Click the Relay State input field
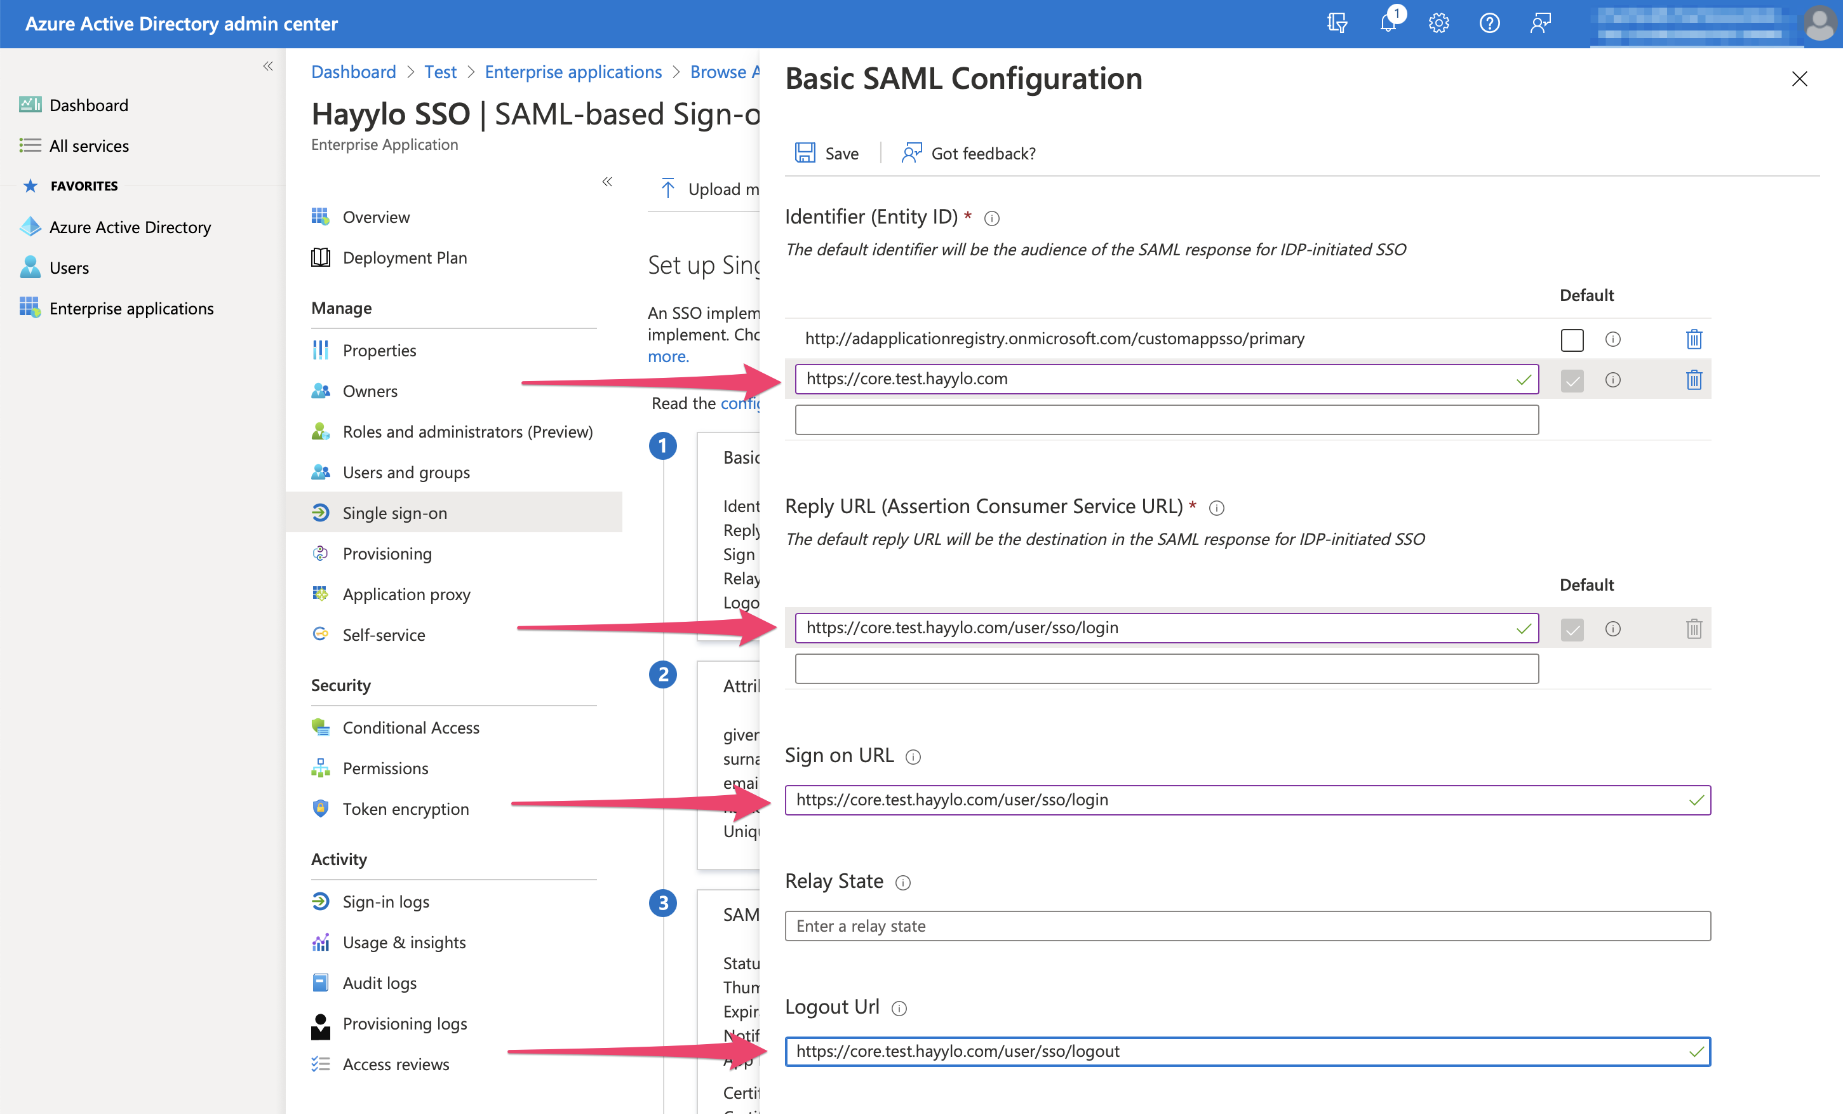This screenshot has height=1114, width=1843. [x=1247, y=925]
